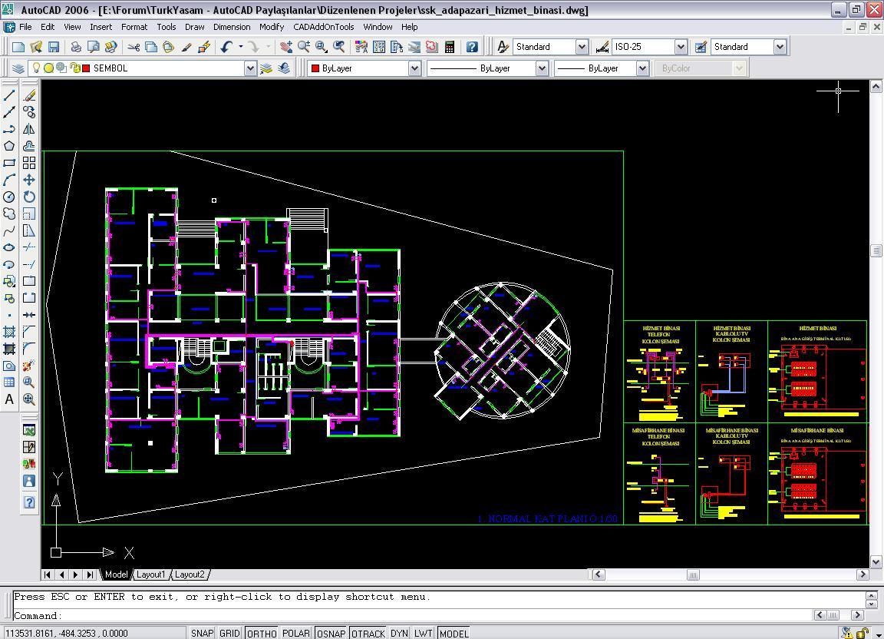Image resolution: width=884 pixels, height=639 pixels.
Task: Select the Polygon tool
Action: tap(9, 146)
